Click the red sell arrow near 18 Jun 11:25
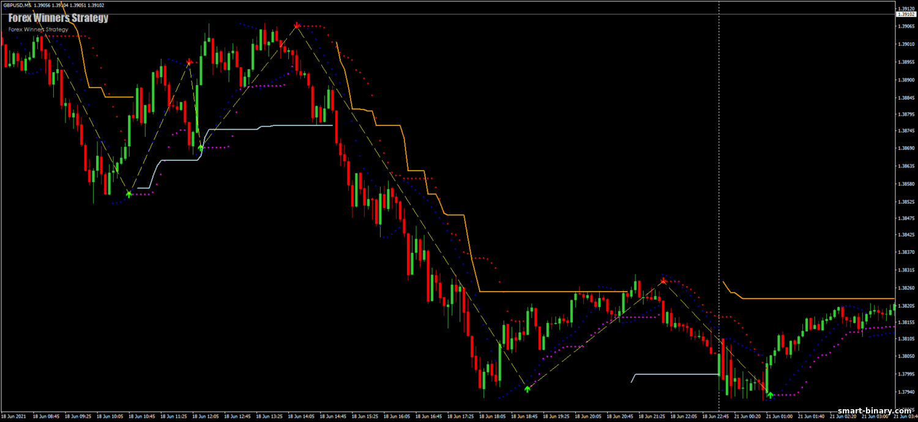 point(189,62)
